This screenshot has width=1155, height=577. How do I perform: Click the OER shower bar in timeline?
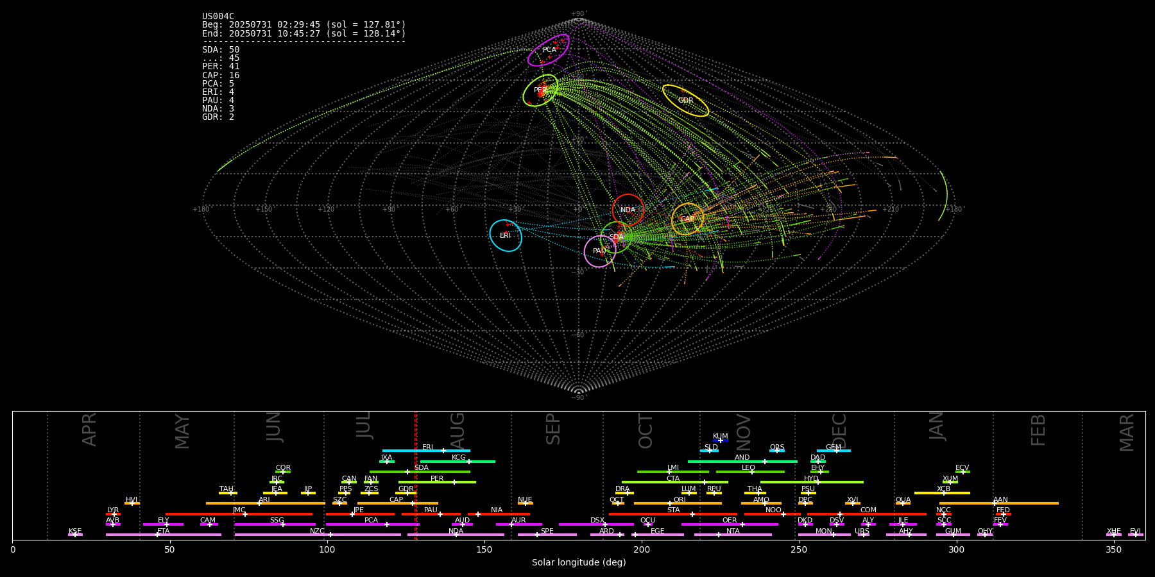point(730,524)
